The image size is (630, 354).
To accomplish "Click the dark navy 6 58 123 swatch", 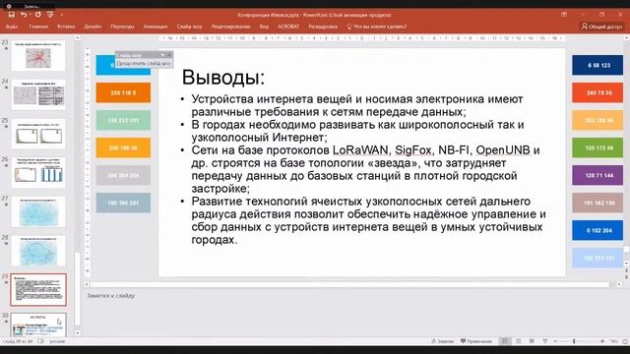I will tap(598, 65).
